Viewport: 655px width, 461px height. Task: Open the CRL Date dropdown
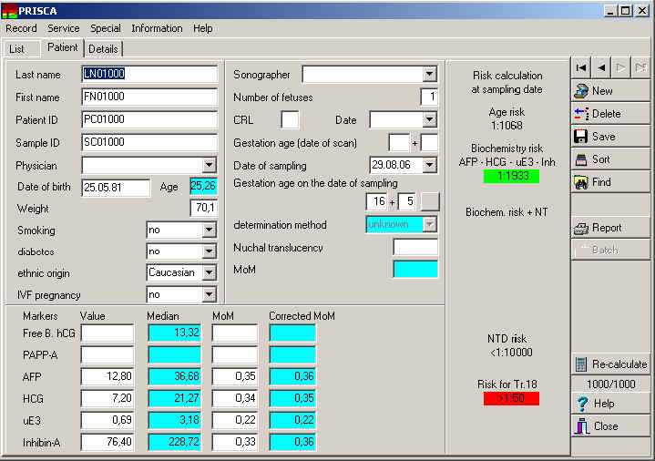click(429, 120)
